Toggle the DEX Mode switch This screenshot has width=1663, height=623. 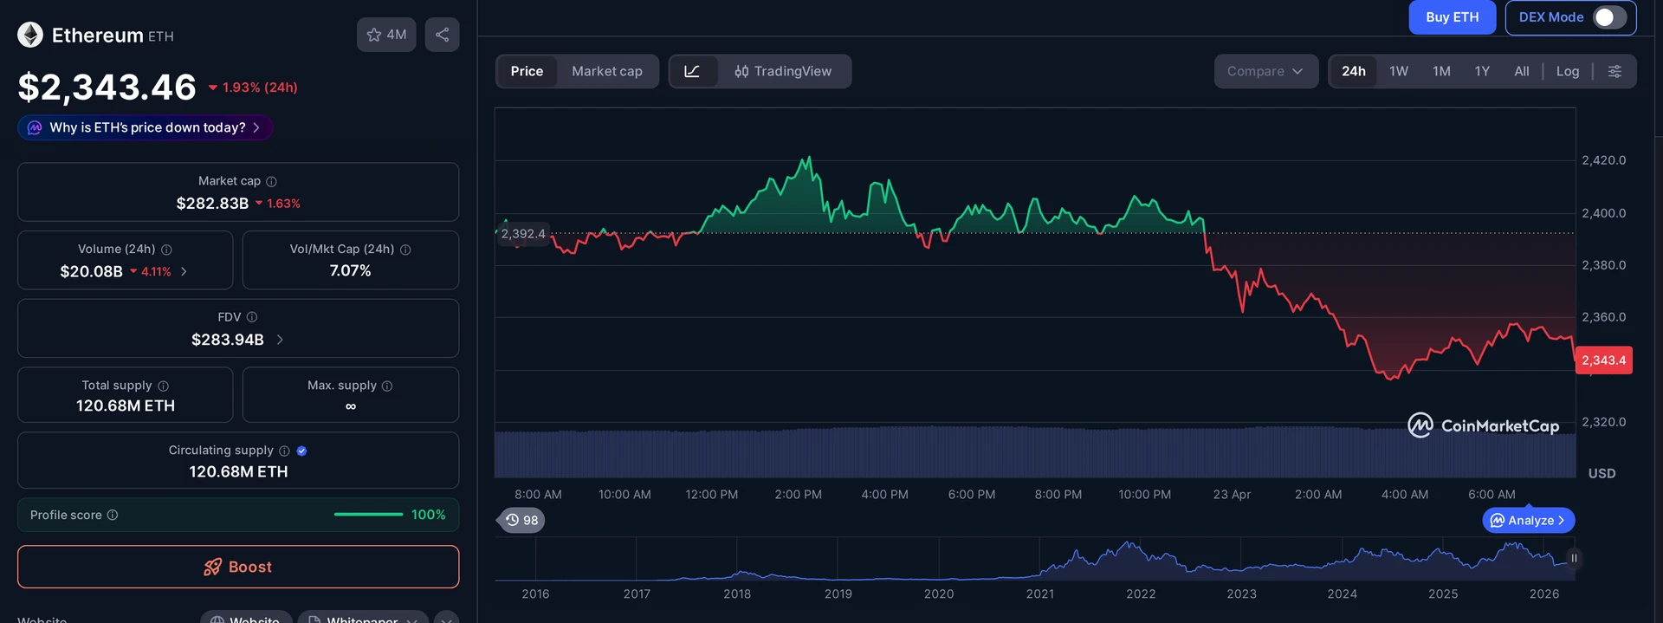tap(1609, 17)
